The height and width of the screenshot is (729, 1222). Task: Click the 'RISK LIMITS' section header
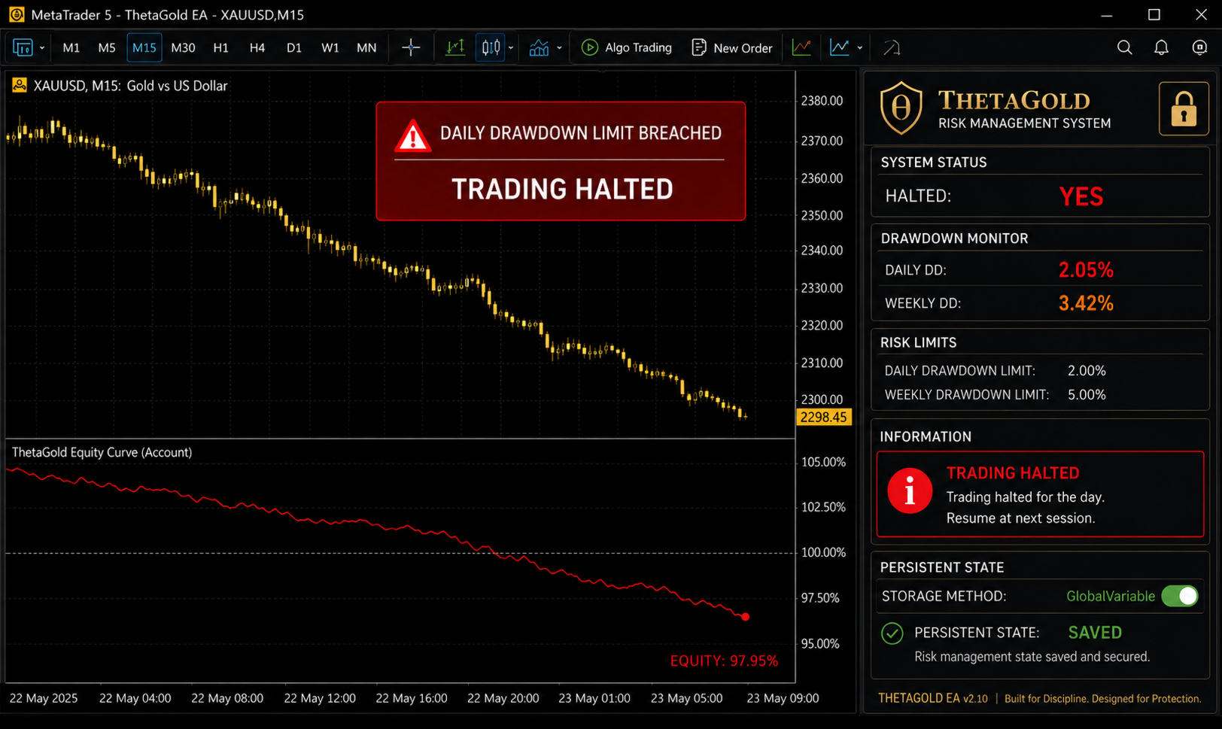[x=918, y=342]
